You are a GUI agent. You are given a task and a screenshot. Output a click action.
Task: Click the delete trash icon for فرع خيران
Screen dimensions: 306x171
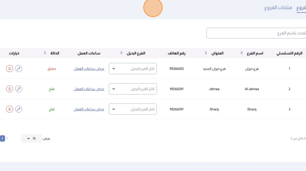point(10,69)
